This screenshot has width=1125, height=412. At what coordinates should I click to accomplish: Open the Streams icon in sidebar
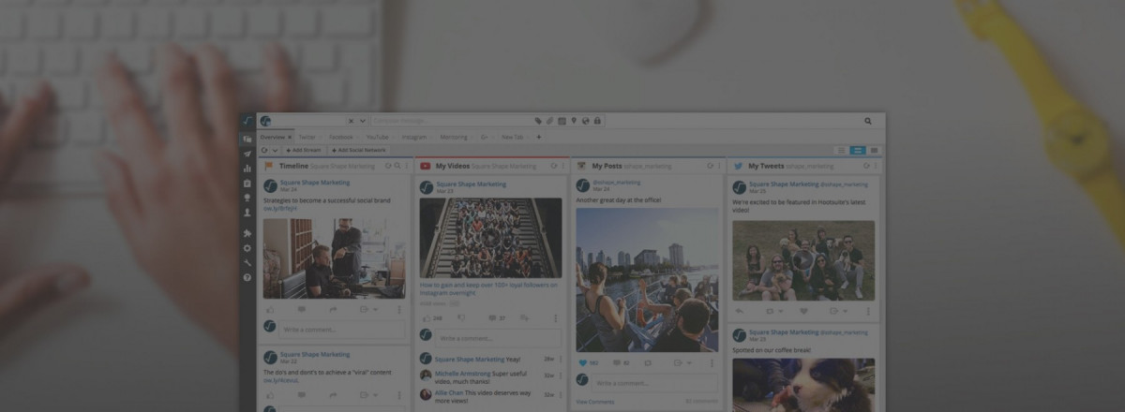click(x=247, y=138)
